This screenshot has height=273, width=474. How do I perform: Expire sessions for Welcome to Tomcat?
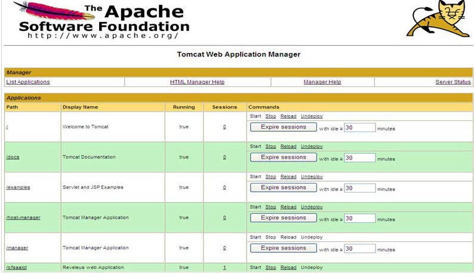pos(284,127)
